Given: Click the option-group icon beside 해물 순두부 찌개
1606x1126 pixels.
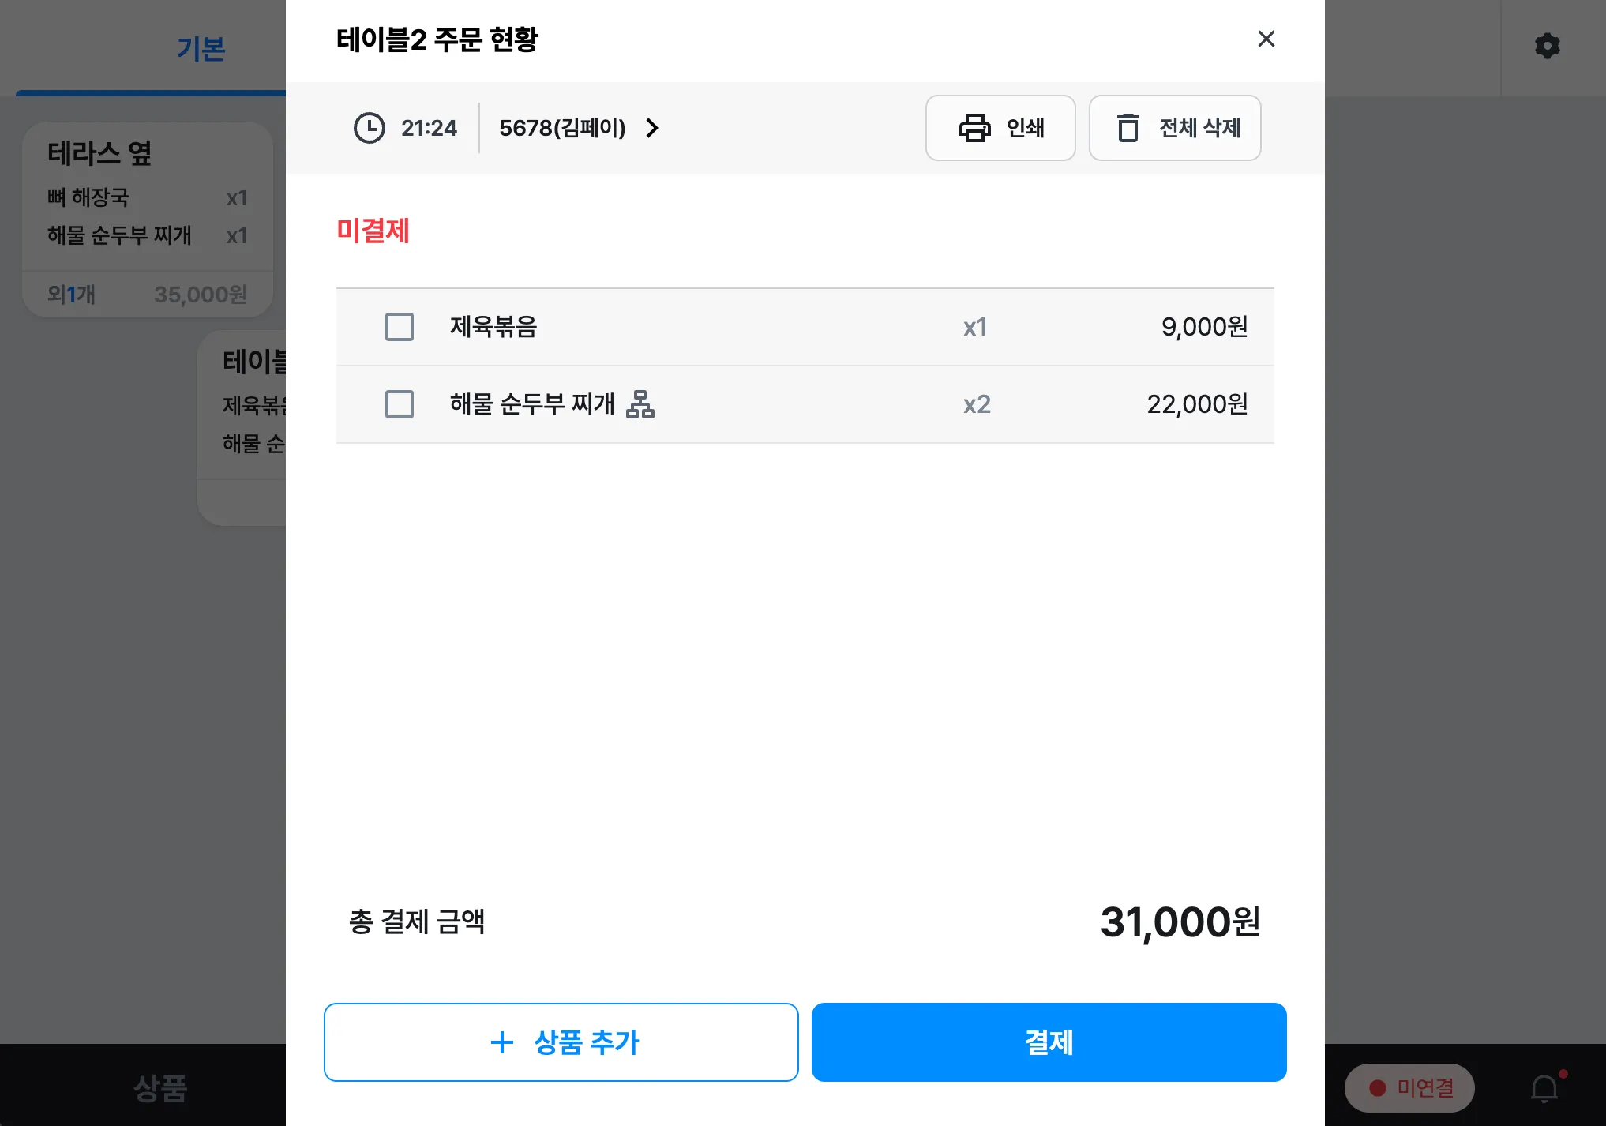Looking at the screenshot, I should [x=640, y=404].
